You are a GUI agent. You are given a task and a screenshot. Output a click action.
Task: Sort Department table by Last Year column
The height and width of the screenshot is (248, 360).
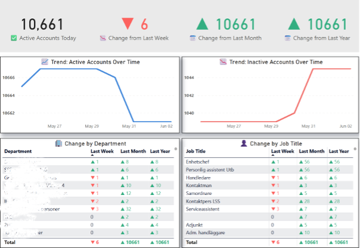160,151
